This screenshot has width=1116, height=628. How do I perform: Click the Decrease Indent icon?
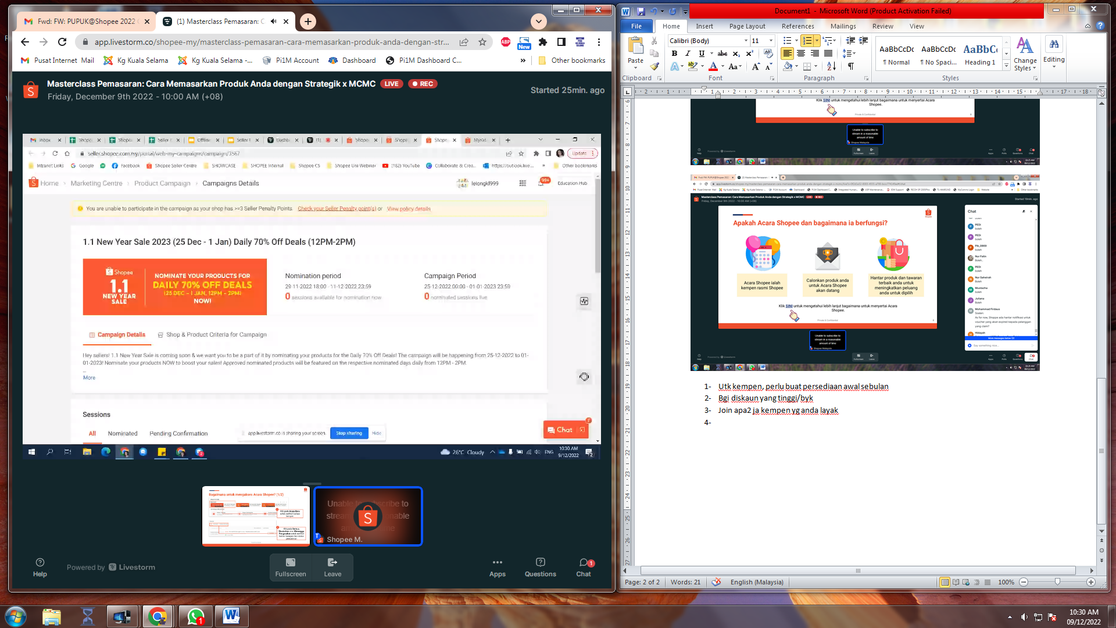pos(850,41)
